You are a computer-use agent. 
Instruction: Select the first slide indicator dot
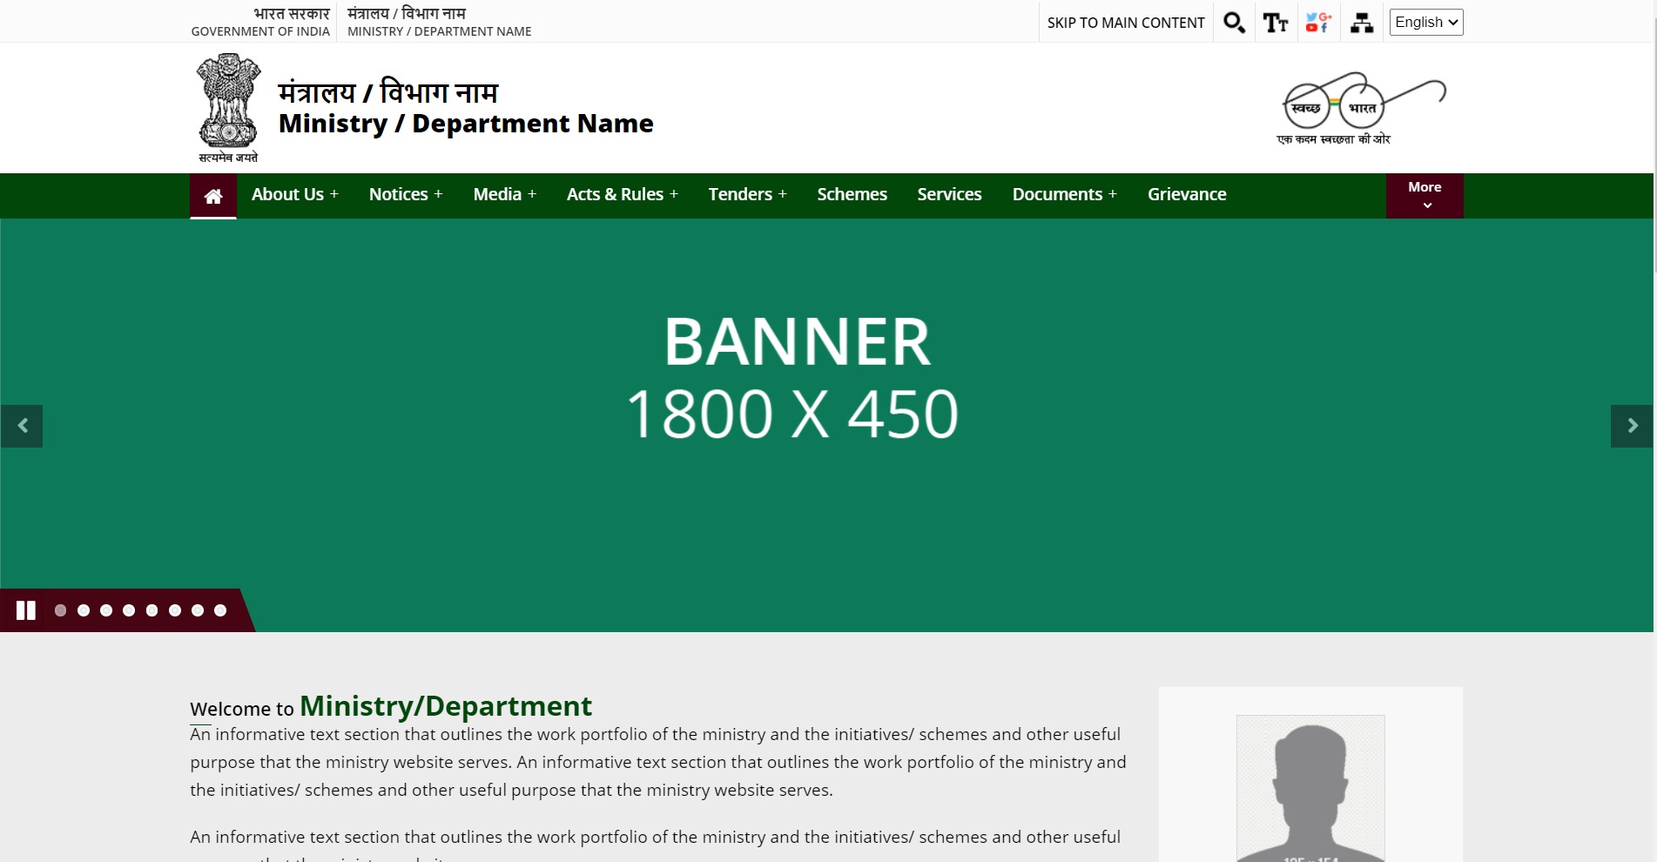pos(60,610)
